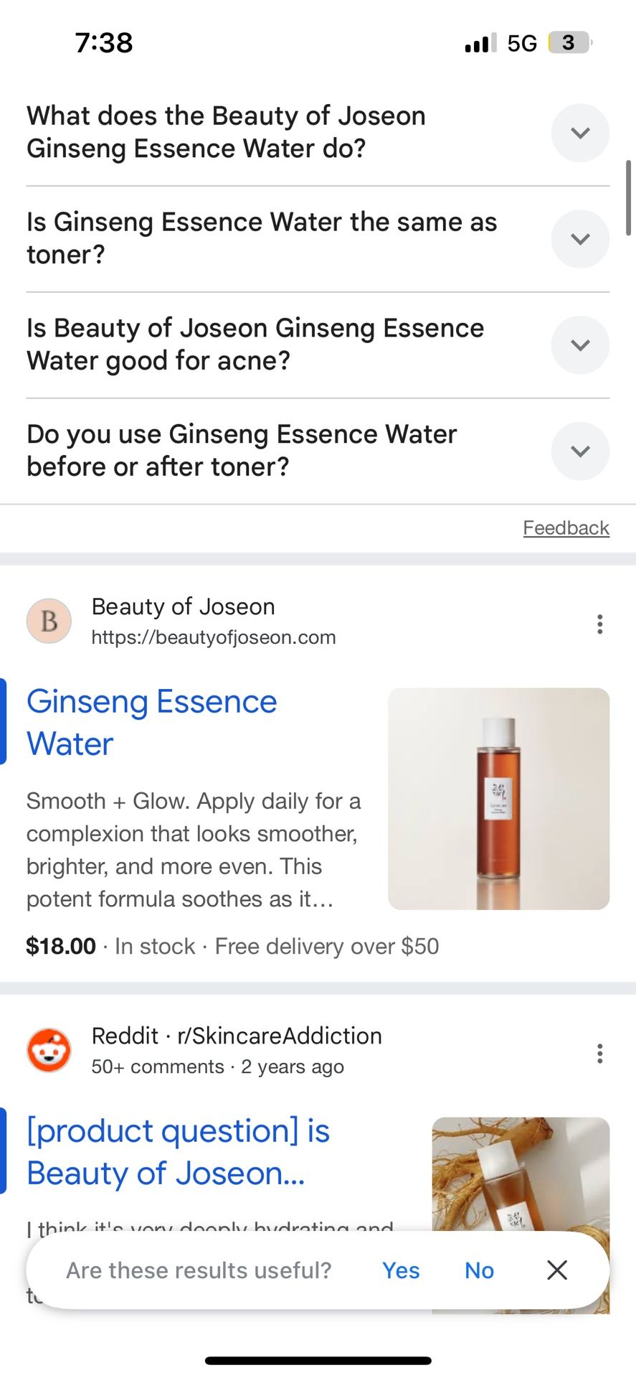Open the '[product question] is Beauty of Joseon' link

[178, 1151]
